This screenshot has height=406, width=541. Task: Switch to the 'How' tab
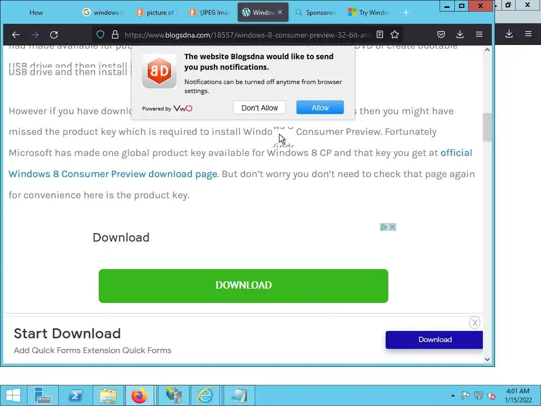pyautogui.click(x=36, y=13)
